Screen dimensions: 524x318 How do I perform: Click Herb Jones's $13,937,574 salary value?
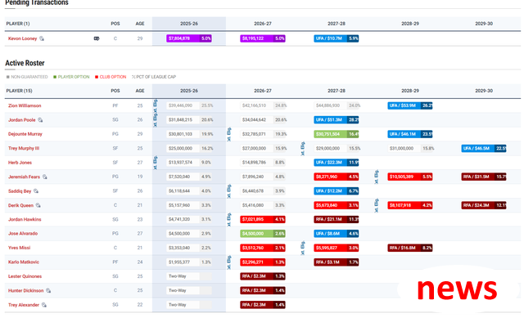tap(180, 163)
